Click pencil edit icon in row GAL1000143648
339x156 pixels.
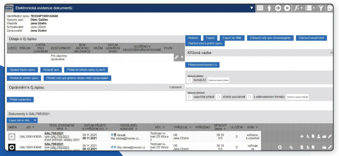click(x=330, y=147)
